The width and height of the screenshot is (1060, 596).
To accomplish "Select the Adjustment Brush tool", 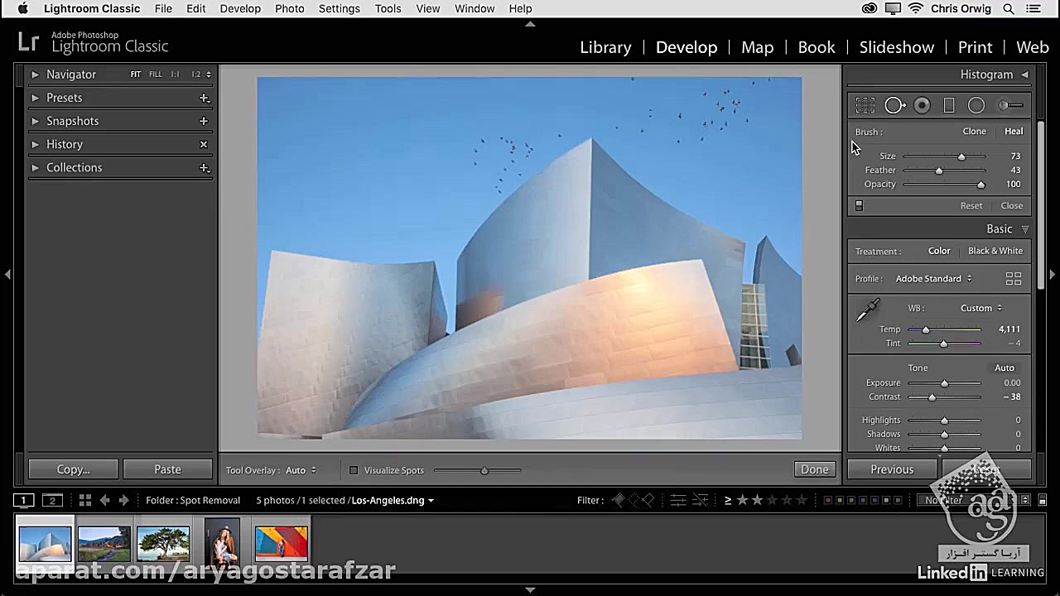I will coord(1010,105).
